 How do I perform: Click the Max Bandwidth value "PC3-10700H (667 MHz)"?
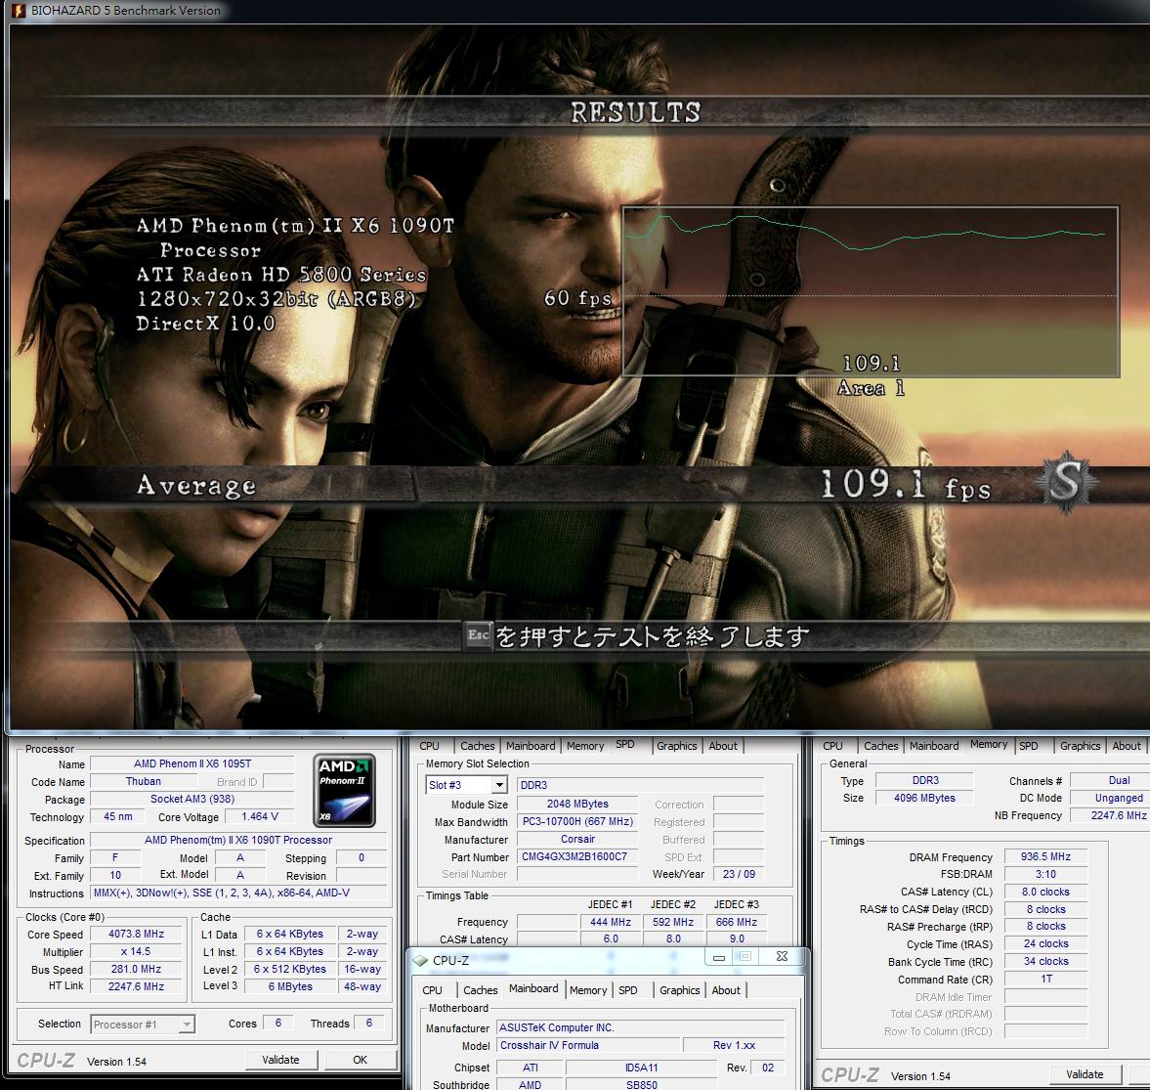point(577,822)
